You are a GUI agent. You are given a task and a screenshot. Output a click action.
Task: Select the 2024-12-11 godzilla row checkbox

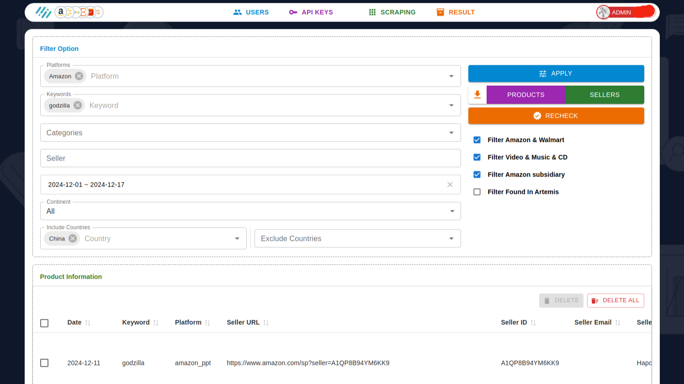click(x=44, y=363)
